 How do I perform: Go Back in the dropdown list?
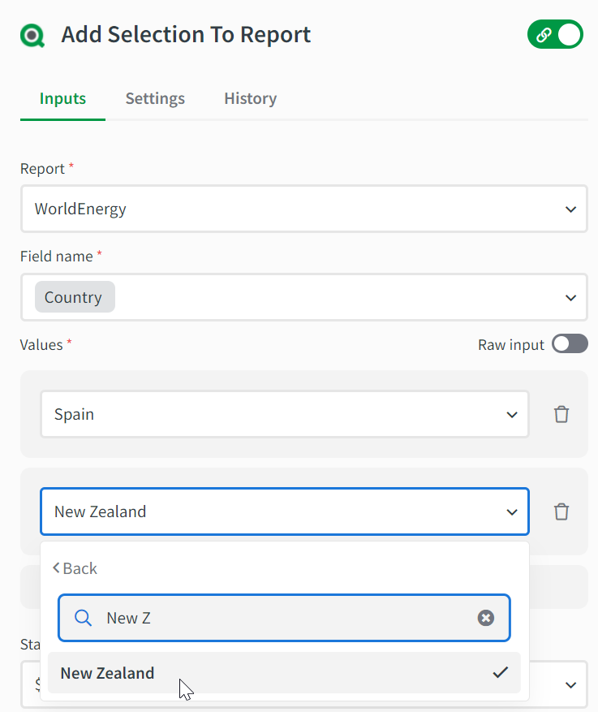pos(75,568)
